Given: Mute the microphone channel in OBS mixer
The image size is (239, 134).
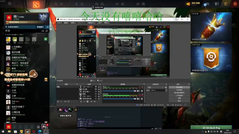Looking at the screenshot, I should click(138, 91).
